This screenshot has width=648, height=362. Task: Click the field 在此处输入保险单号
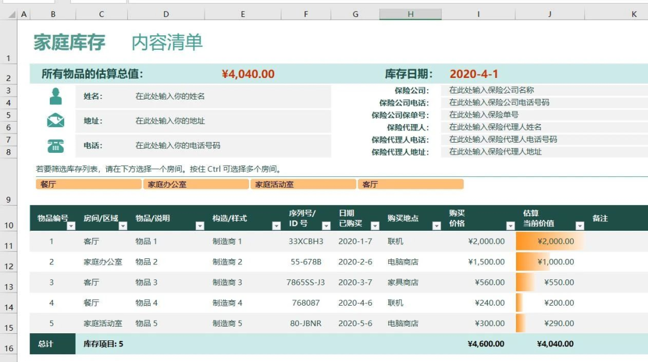pos(545,114)
